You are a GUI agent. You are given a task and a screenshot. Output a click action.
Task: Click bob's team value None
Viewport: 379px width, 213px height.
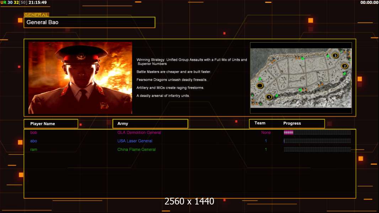coord(266,132)
